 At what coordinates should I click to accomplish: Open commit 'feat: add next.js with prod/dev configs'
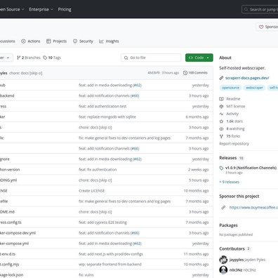click(111, 254)
